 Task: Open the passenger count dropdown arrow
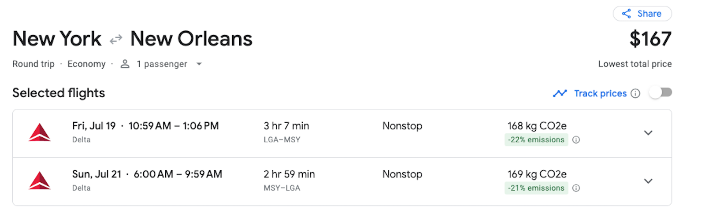coord(199,64)
